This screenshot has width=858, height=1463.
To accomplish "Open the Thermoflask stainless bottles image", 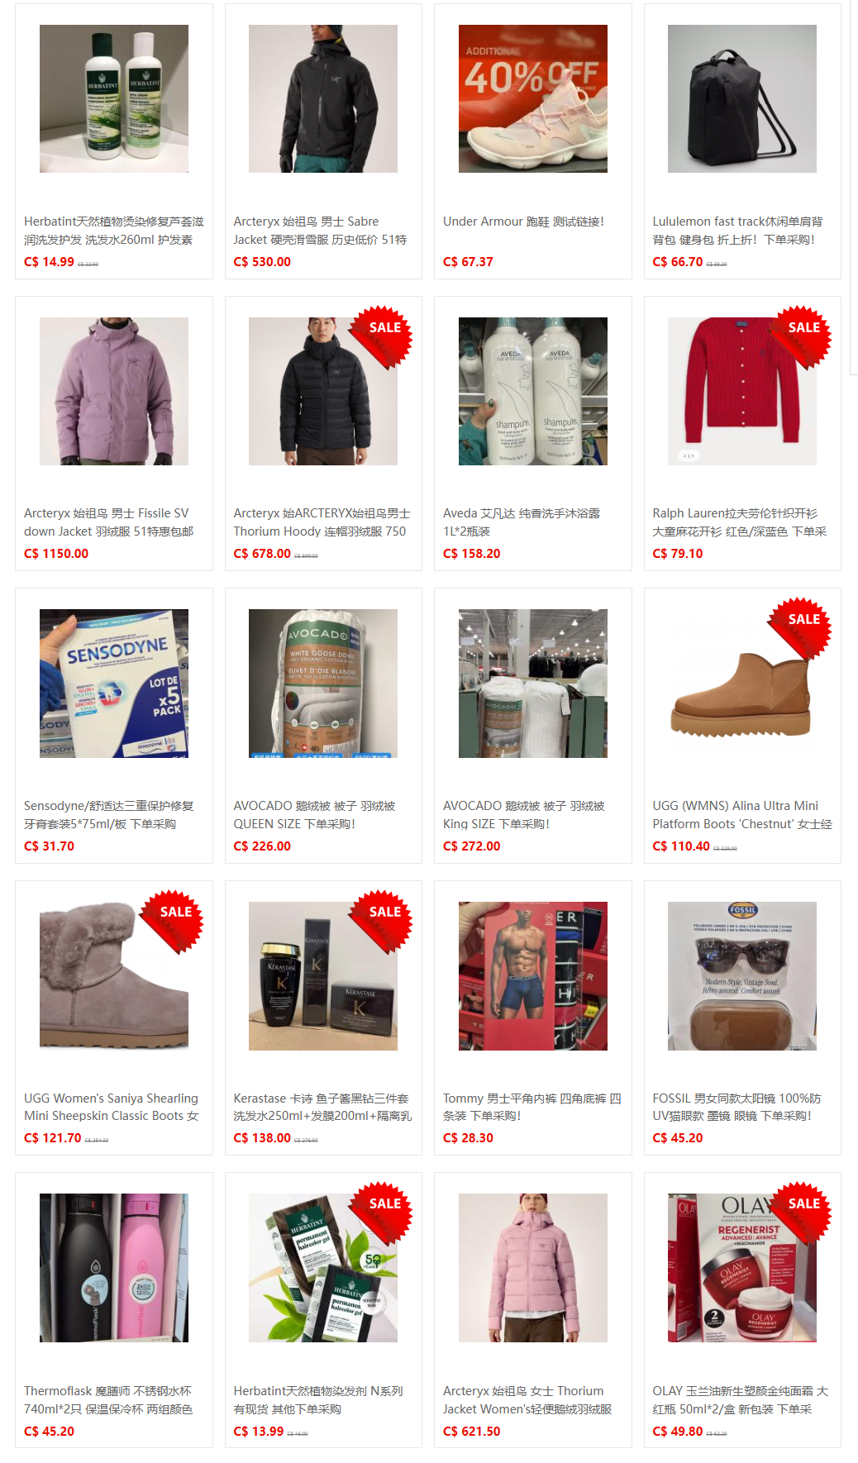I will coord(114,1268).
